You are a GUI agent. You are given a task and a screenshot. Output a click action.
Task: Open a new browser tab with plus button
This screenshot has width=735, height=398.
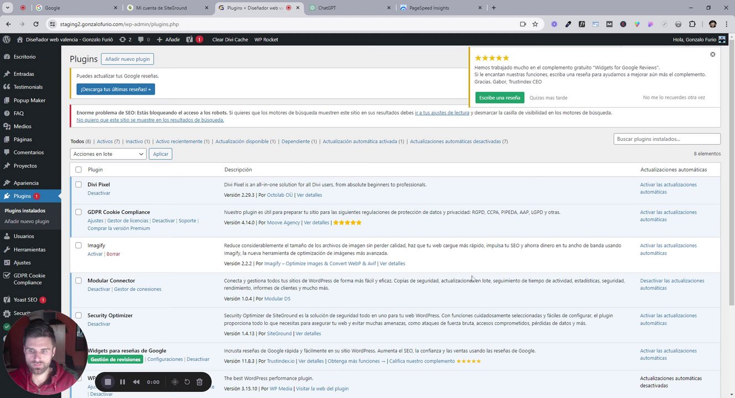click(494, 8)
